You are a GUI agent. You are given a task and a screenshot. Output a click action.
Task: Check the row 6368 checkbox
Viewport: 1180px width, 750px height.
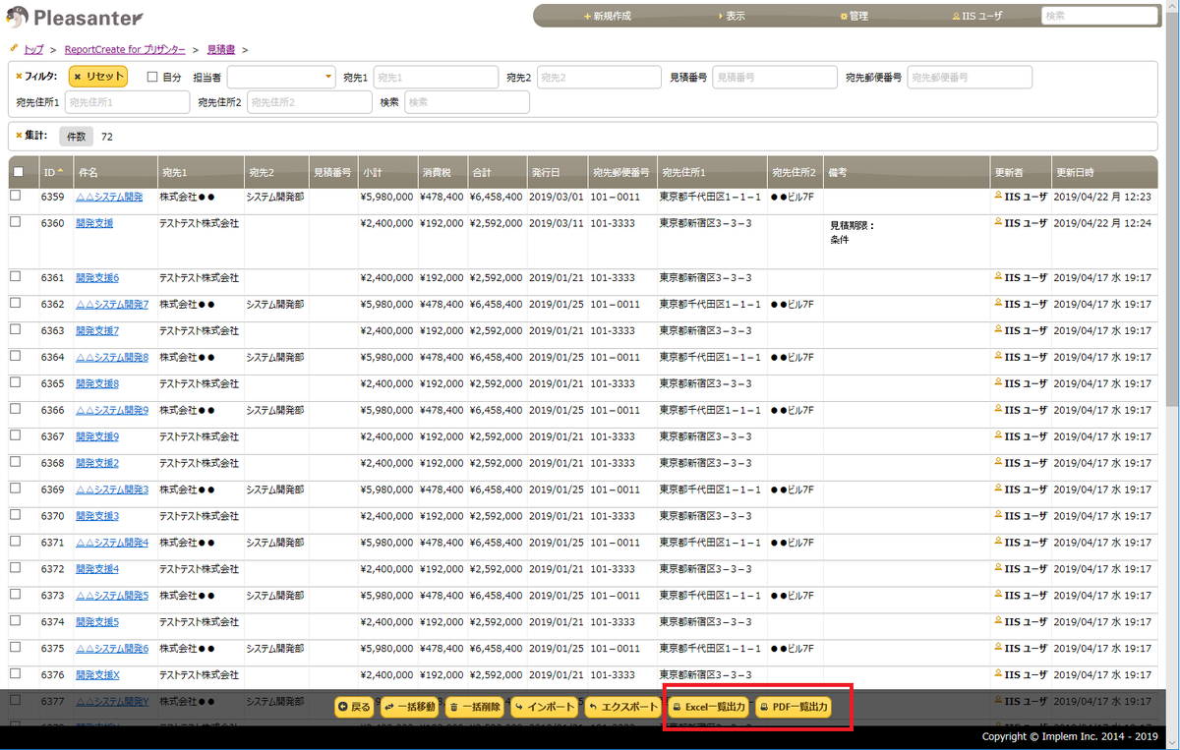15,462
